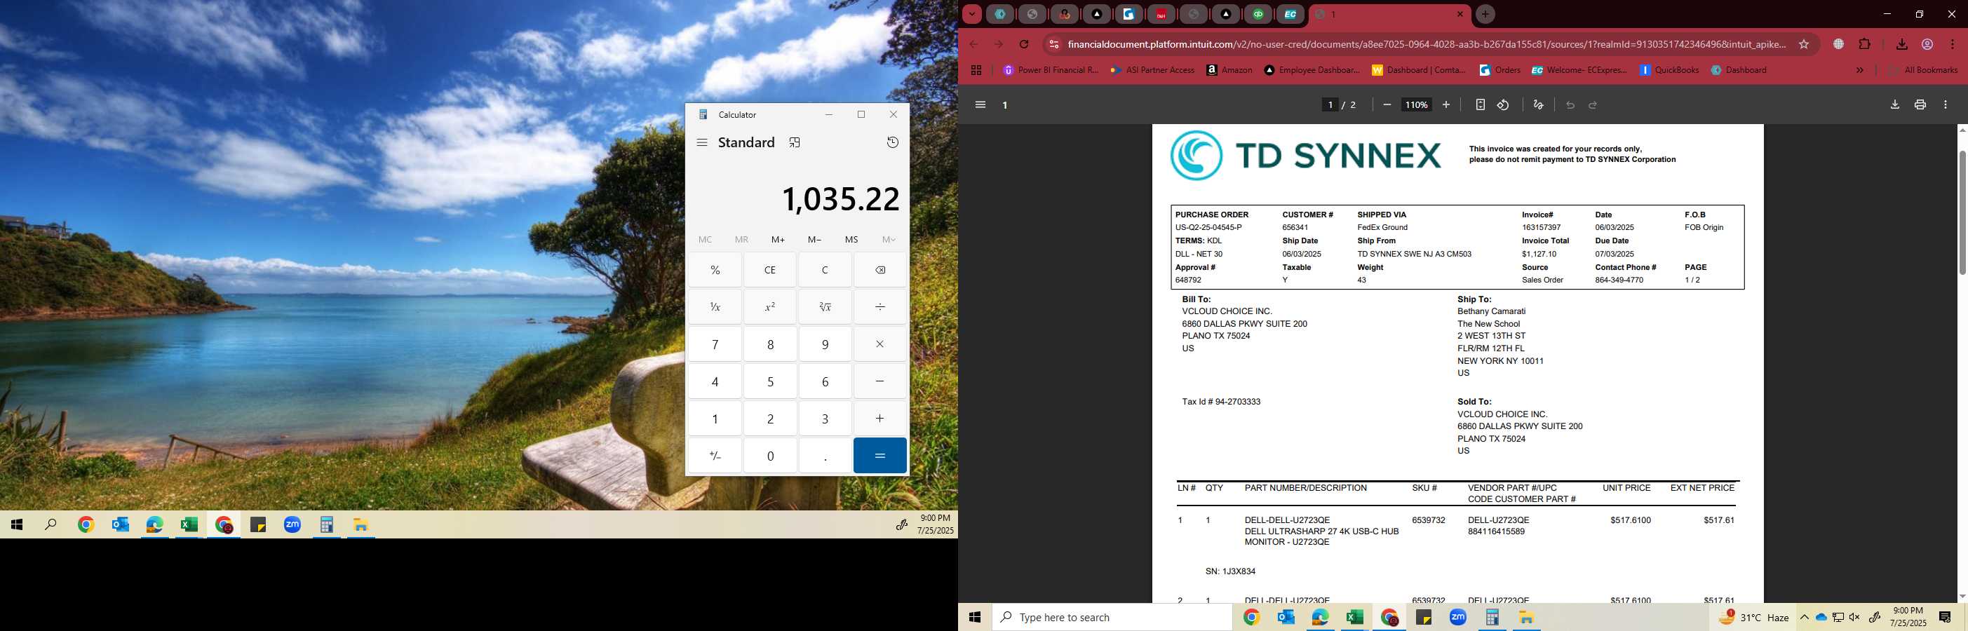Screen dimensions: 1968x631
Task: Open Chrome three-dot main menu
Action: (x=1953, y=44)
